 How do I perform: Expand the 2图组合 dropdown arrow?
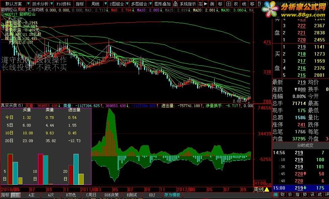tap(127, 4)
